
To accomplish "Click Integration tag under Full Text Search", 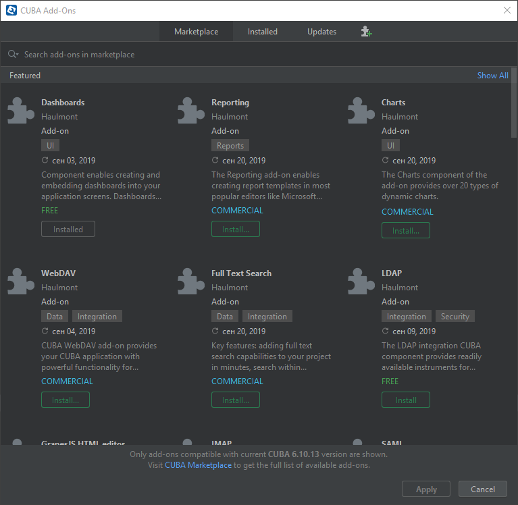I will [267, 316].
